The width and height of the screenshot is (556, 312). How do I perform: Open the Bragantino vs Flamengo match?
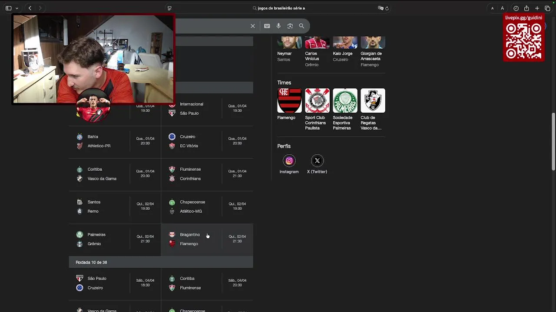pyautogui.click(x=207, y=239)
